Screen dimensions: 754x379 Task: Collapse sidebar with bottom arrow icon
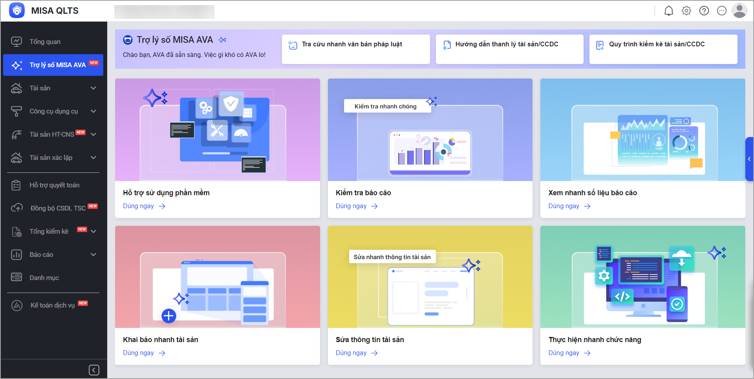(94, 370)
